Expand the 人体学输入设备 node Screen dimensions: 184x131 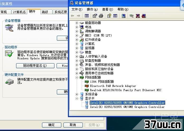point(77,56)
